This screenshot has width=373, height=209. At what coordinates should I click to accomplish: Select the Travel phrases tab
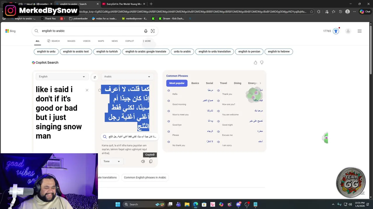coord(224,83)
